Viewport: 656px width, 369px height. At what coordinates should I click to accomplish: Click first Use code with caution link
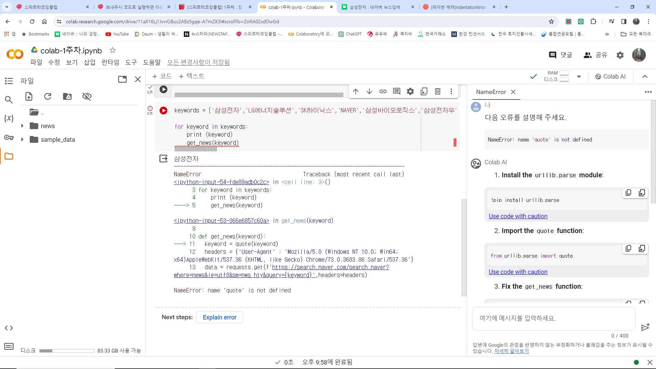[x=518, y=216]
